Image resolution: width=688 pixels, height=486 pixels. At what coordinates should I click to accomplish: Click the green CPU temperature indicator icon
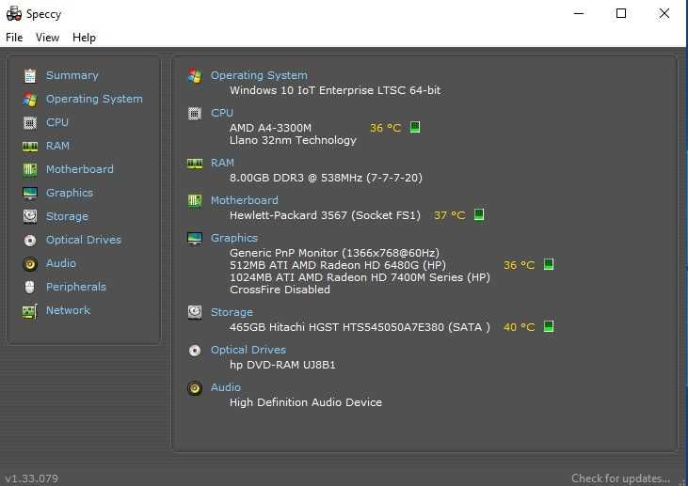[415, 127]
